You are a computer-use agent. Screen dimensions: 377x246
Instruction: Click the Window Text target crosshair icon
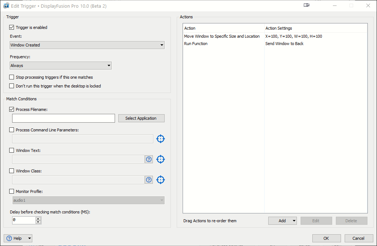click(161, 159)
